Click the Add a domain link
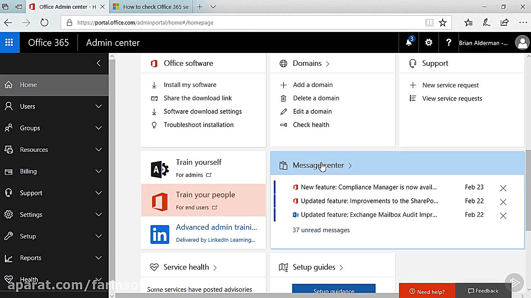This screenshot has height=298, width=531. click(x=312, y=85)
